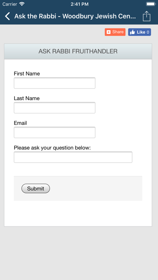
Task: Click the blue Like button text
Action: click(141, 32)
